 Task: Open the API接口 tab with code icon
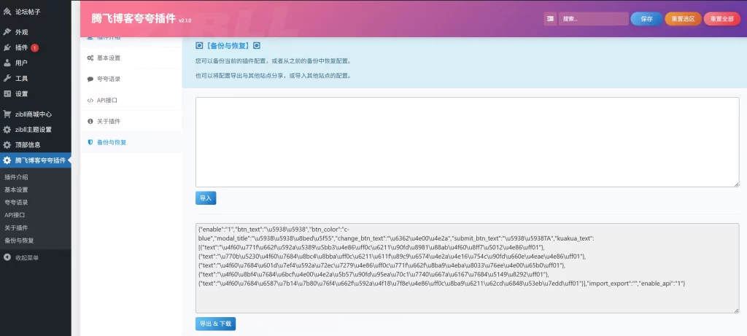pos(107,100)
